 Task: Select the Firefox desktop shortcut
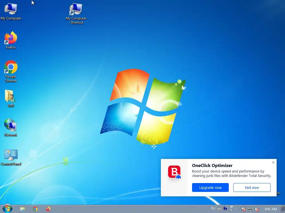click(x=11, y=40)
